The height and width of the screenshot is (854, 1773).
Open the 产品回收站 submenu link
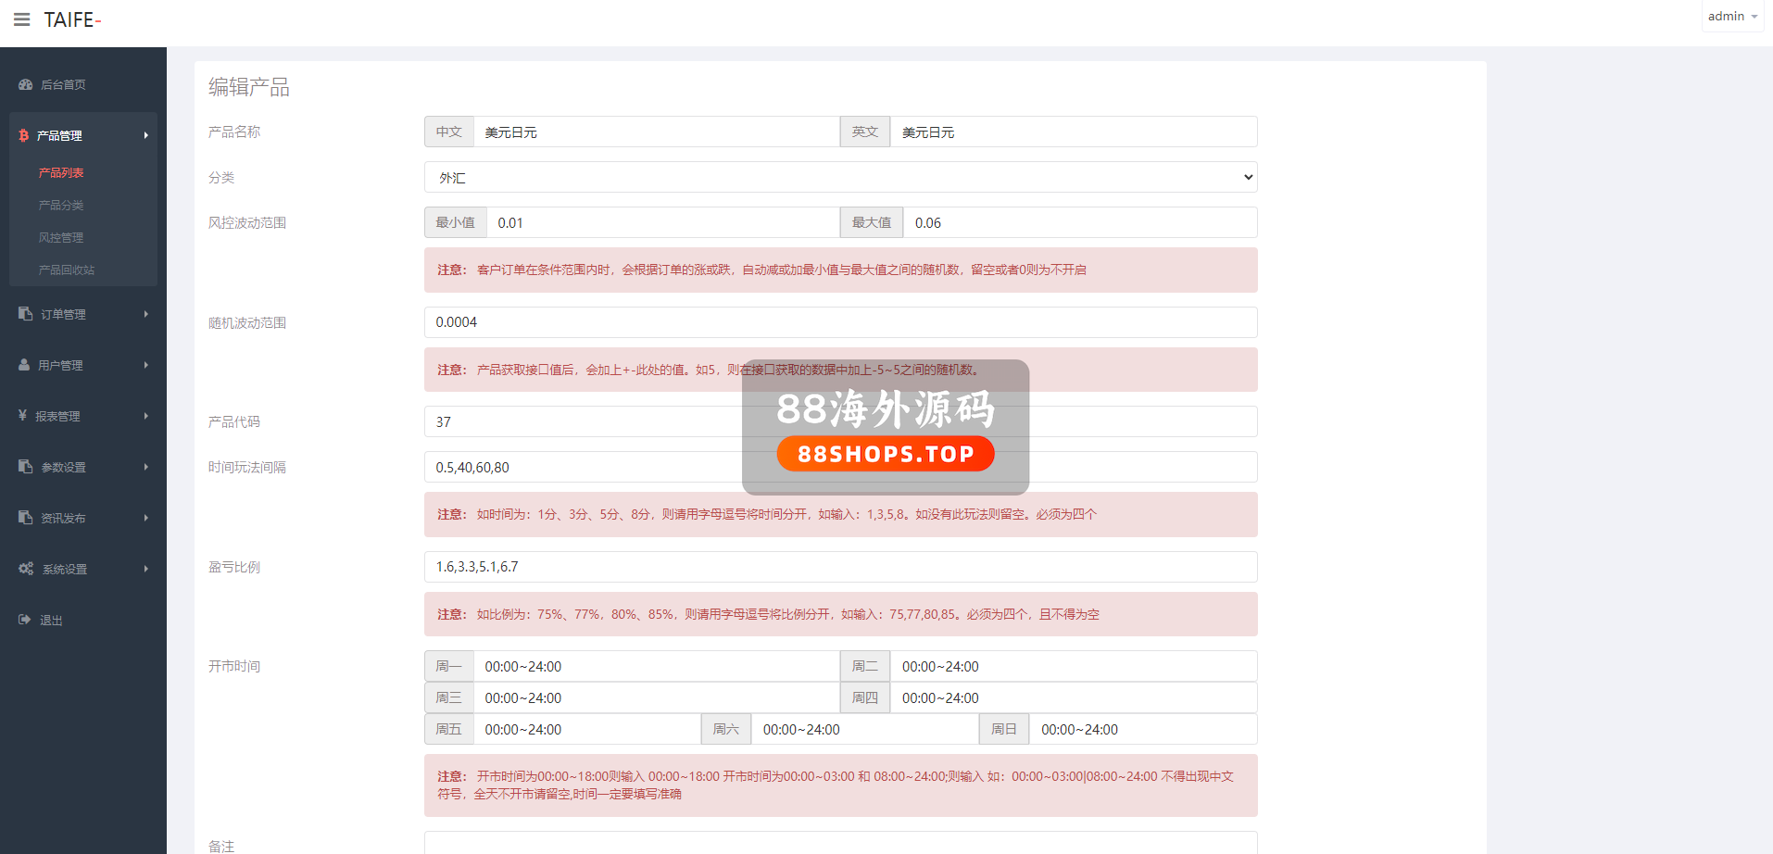point(67,270)
